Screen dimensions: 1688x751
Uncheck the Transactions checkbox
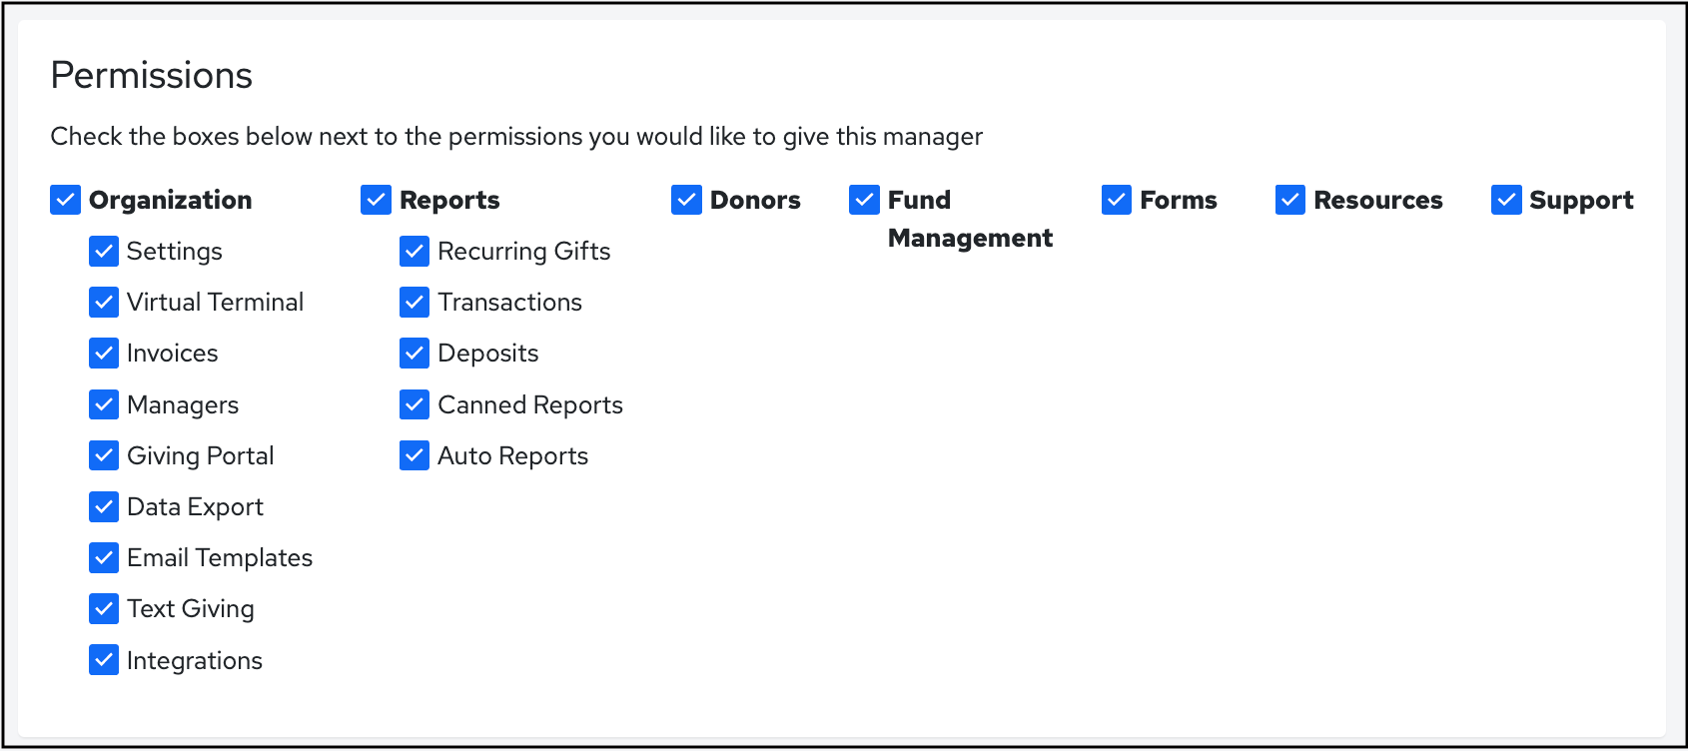click(x=415, y=302)
